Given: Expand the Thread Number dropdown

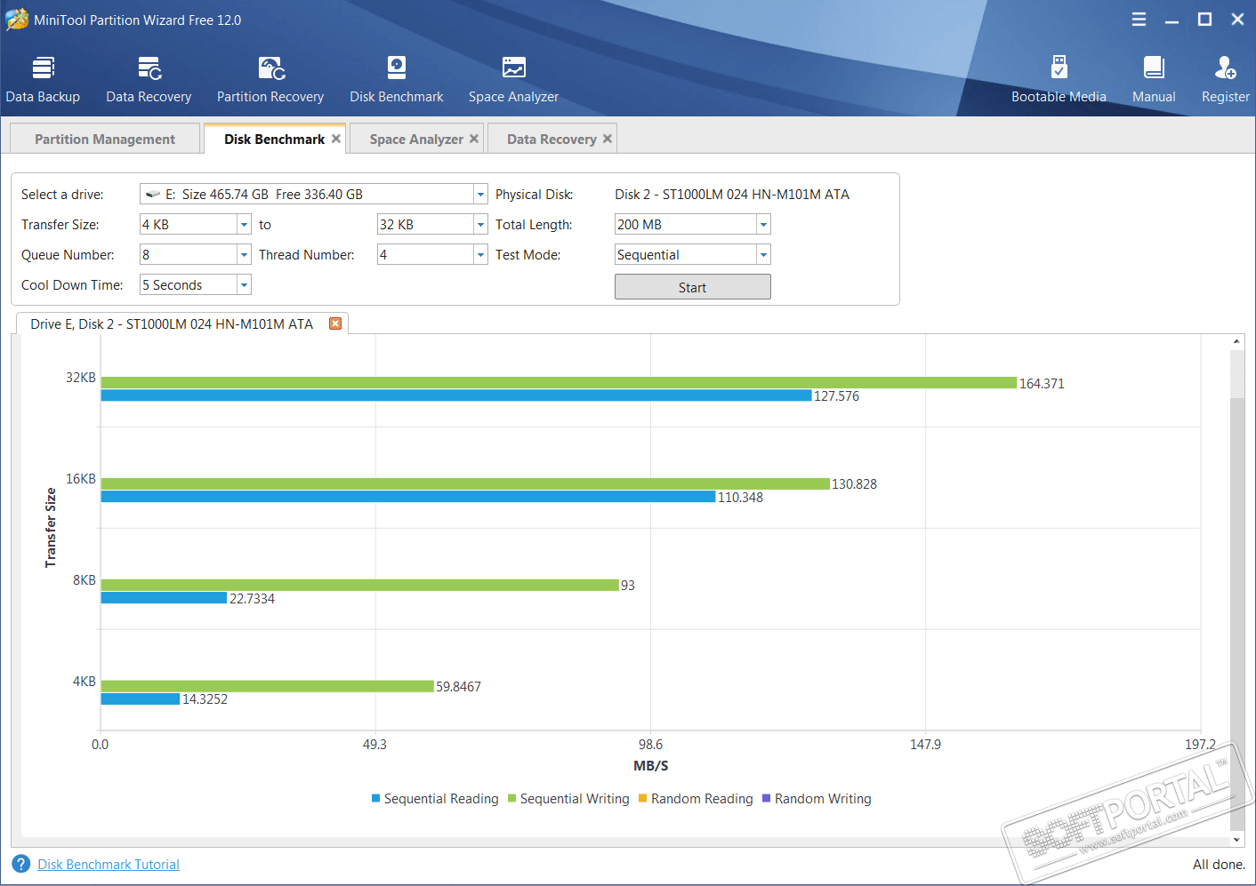Looking at the screenshot, I should (x=480, y=254).
